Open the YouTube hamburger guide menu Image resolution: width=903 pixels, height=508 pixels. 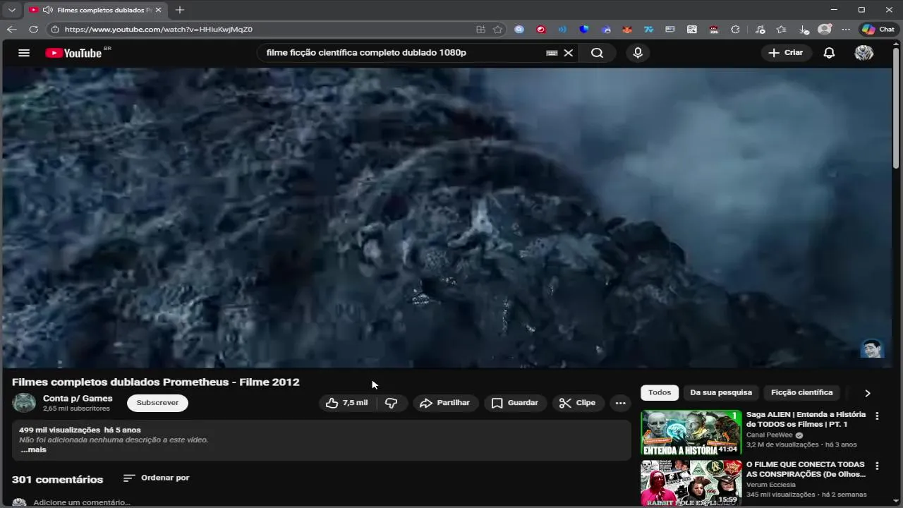pyautogui.click(x=24, y=53)
